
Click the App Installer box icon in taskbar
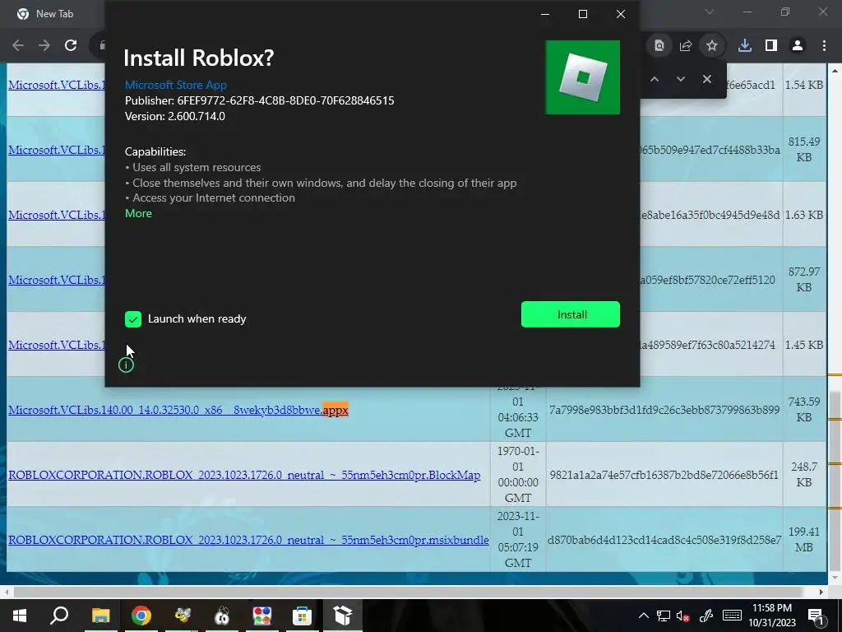pyautogui.click(x=343, y=616)
